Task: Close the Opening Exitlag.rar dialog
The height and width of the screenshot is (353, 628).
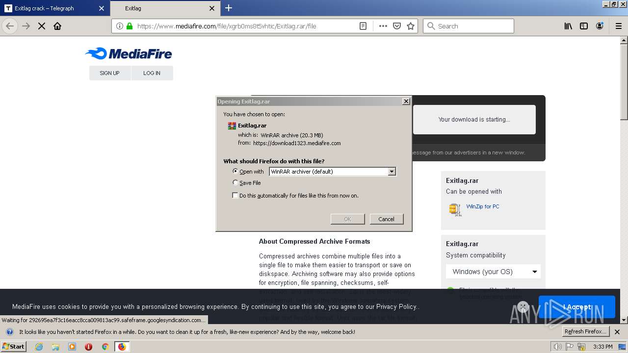Action: pos(406,101)
